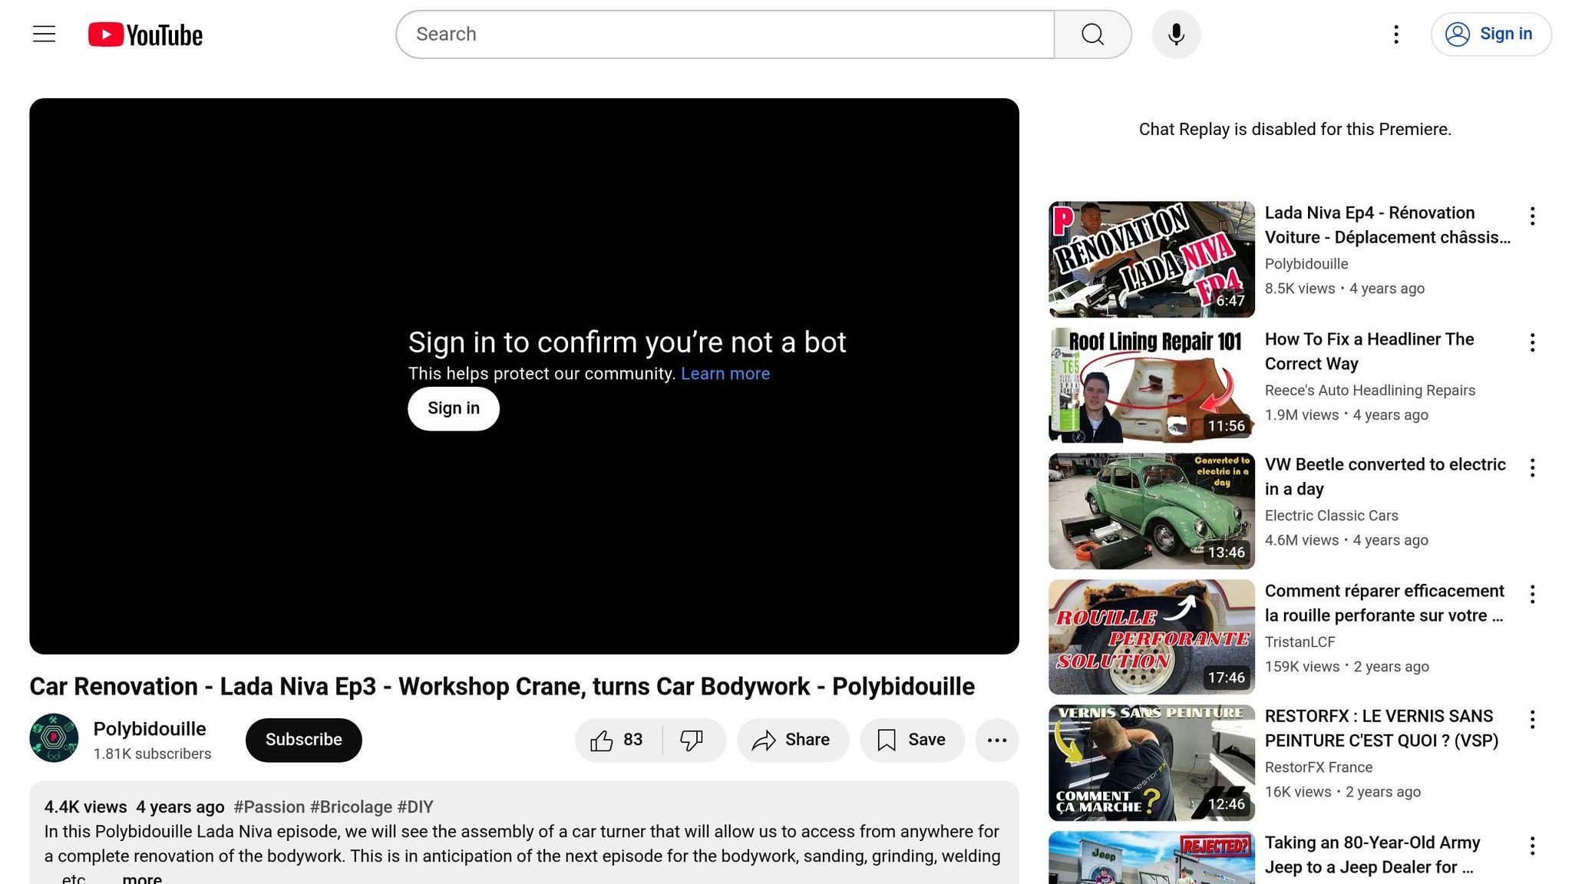Image resolution: width=1572 pixels, height=884 pixels.
Task: Click Polybidouille under Lada Niva Ep4 title
Action: 1306,264
